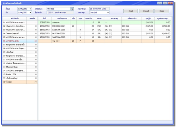
Task: Select the 08 AYODHYA Empo... row
Action: pos(20,48)
